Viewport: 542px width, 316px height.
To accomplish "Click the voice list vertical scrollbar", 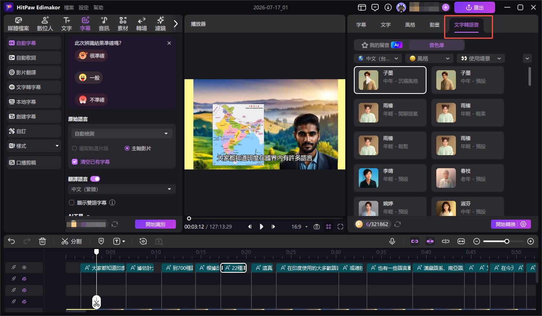I will pyautogui.click(x=530, y=76).
